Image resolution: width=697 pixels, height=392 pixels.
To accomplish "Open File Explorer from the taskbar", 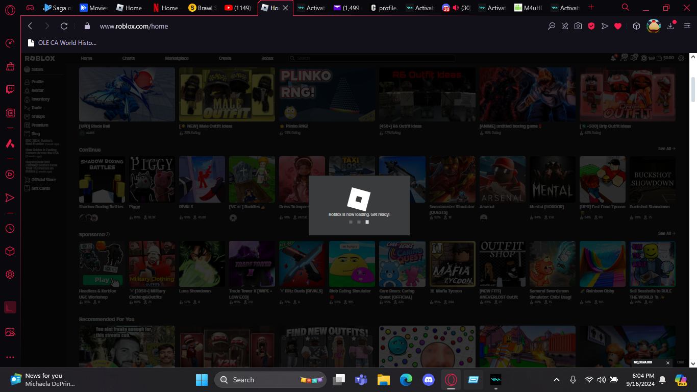I will pyautogui.click(x=383, y=380).
